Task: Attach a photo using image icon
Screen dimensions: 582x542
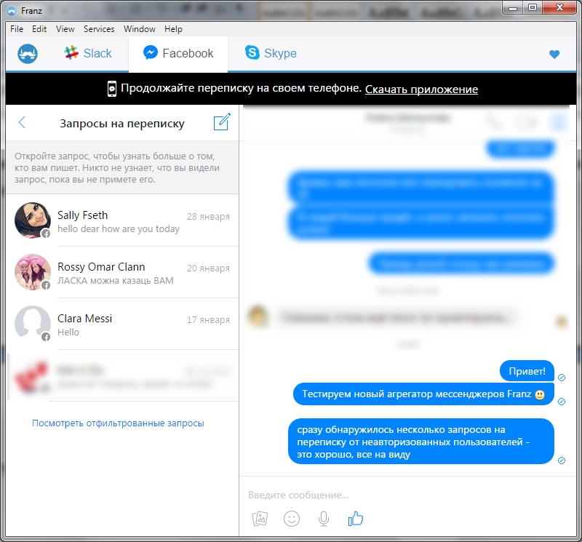Action: click(260, 519)
